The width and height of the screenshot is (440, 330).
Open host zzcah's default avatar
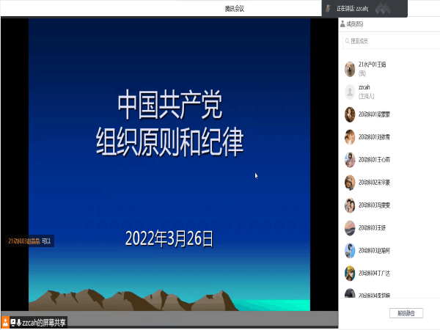351,92
